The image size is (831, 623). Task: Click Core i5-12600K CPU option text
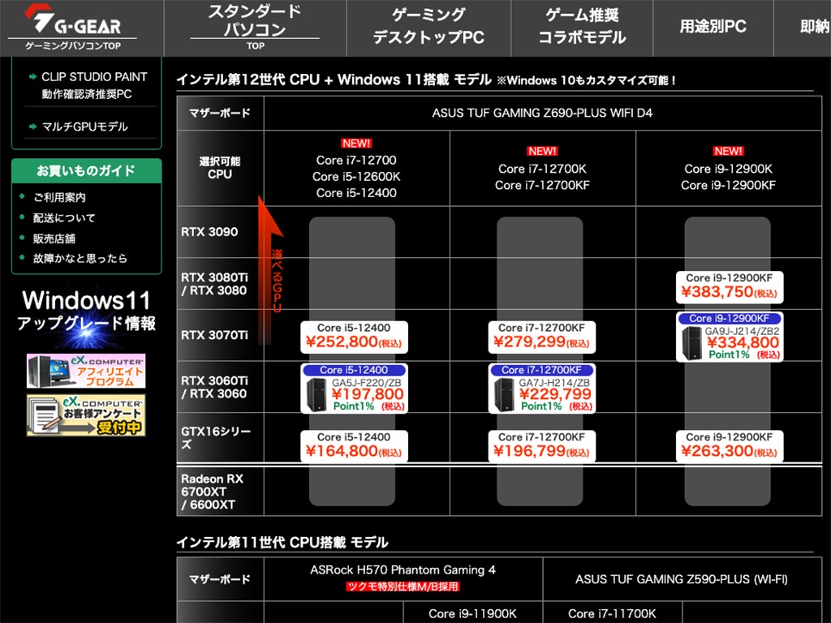pos(356,177)
